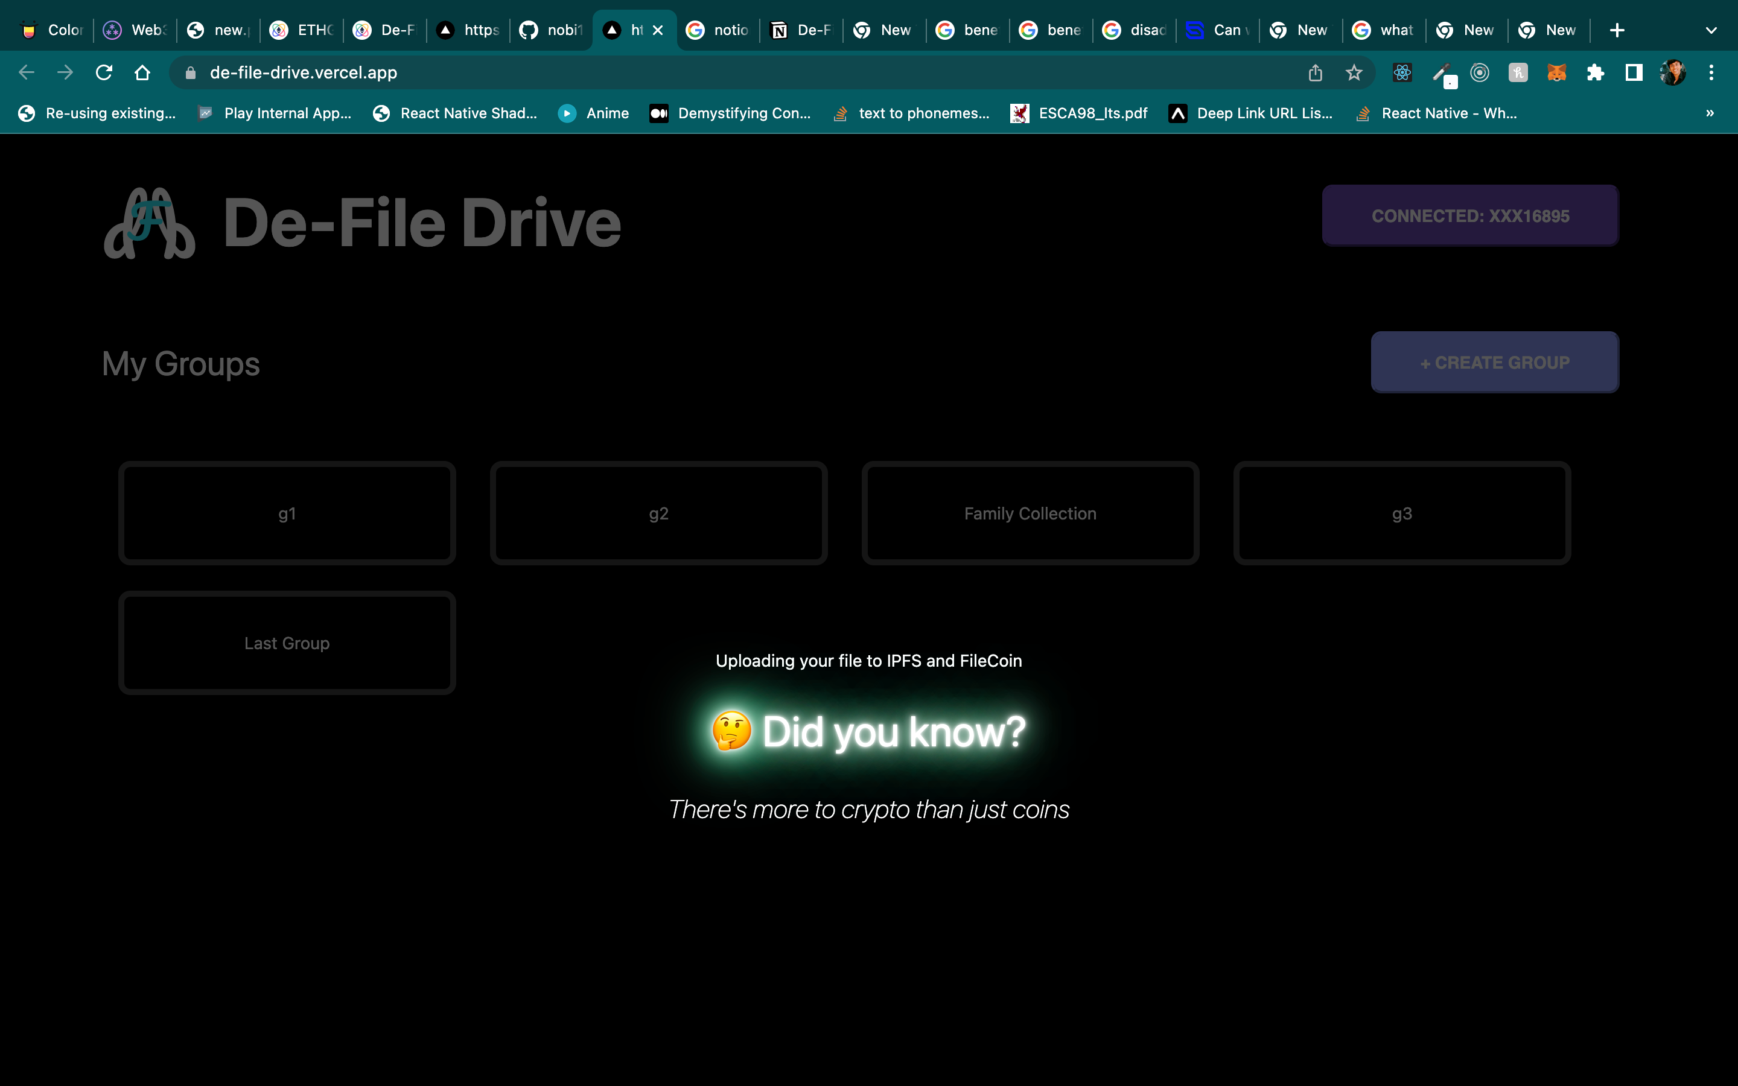
Task: Show hidden bookmarks with double chevron
Action: pyautogui.click(x=1709, y=113)
